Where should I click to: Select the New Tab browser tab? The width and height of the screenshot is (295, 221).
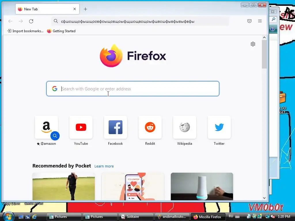(48, 9)
